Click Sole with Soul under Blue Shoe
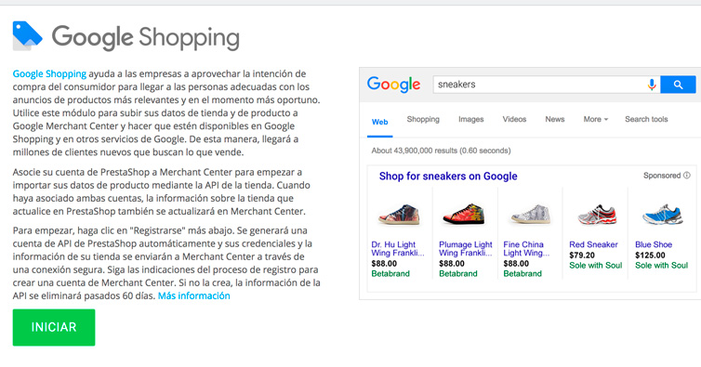701x367 pixels. click(661, 266)
